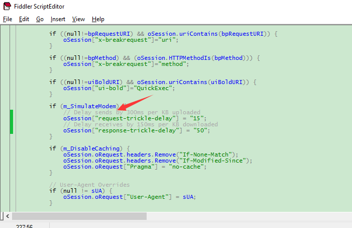
Task: Open the File menu
Action: (x=8, y=19)
